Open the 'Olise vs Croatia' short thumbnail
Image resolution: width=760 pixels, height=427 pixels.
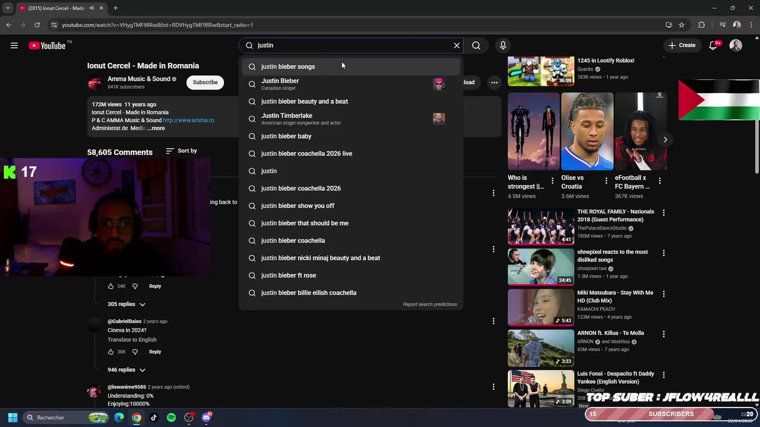pos(587,131)
